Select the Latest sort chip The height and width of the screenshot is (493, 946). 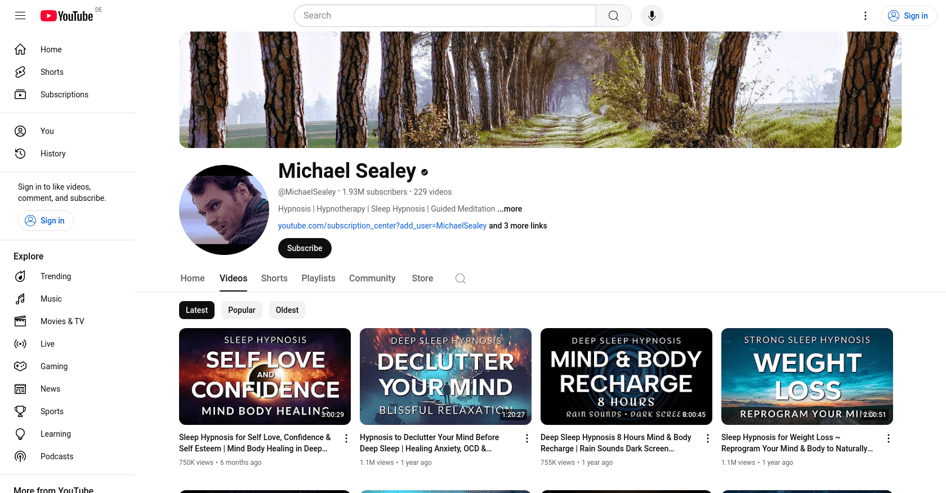pos(197,310)
